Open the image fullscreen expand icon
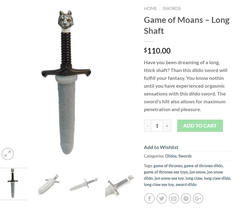This screenshot has width=248, height=212. (x=8, y=154)
